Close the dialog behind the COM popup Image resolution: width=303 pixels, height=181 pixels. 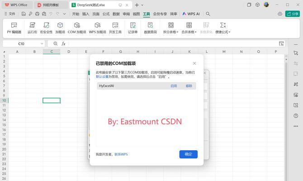[x=205, y=73]
